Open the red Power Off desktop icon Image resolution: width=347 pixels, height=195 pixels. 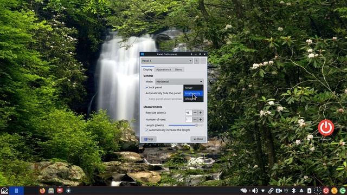point(326,128)
